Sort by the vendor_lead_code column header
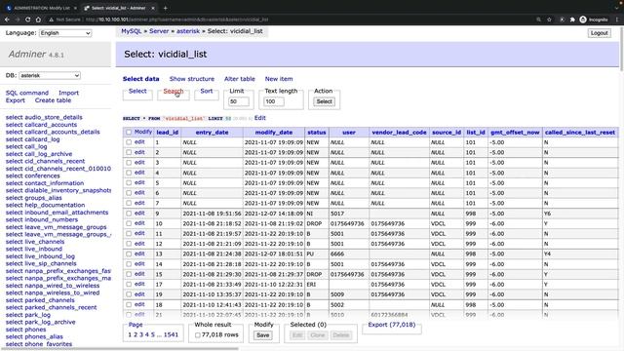This screenshot has height=351, width=624. (399, 133)
